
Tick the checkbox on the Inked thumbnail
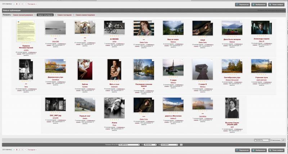212,22
